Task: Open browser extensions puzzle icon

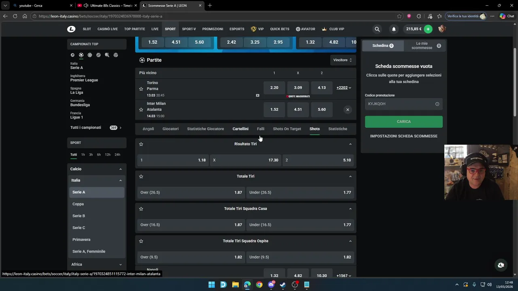Action: point(419,16)
